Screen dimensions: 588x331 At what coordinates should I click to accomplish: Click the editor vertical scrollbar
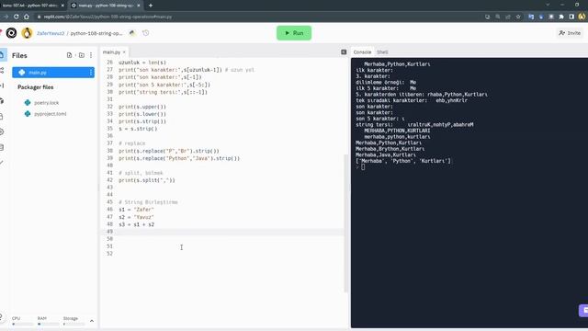[345, 223]
